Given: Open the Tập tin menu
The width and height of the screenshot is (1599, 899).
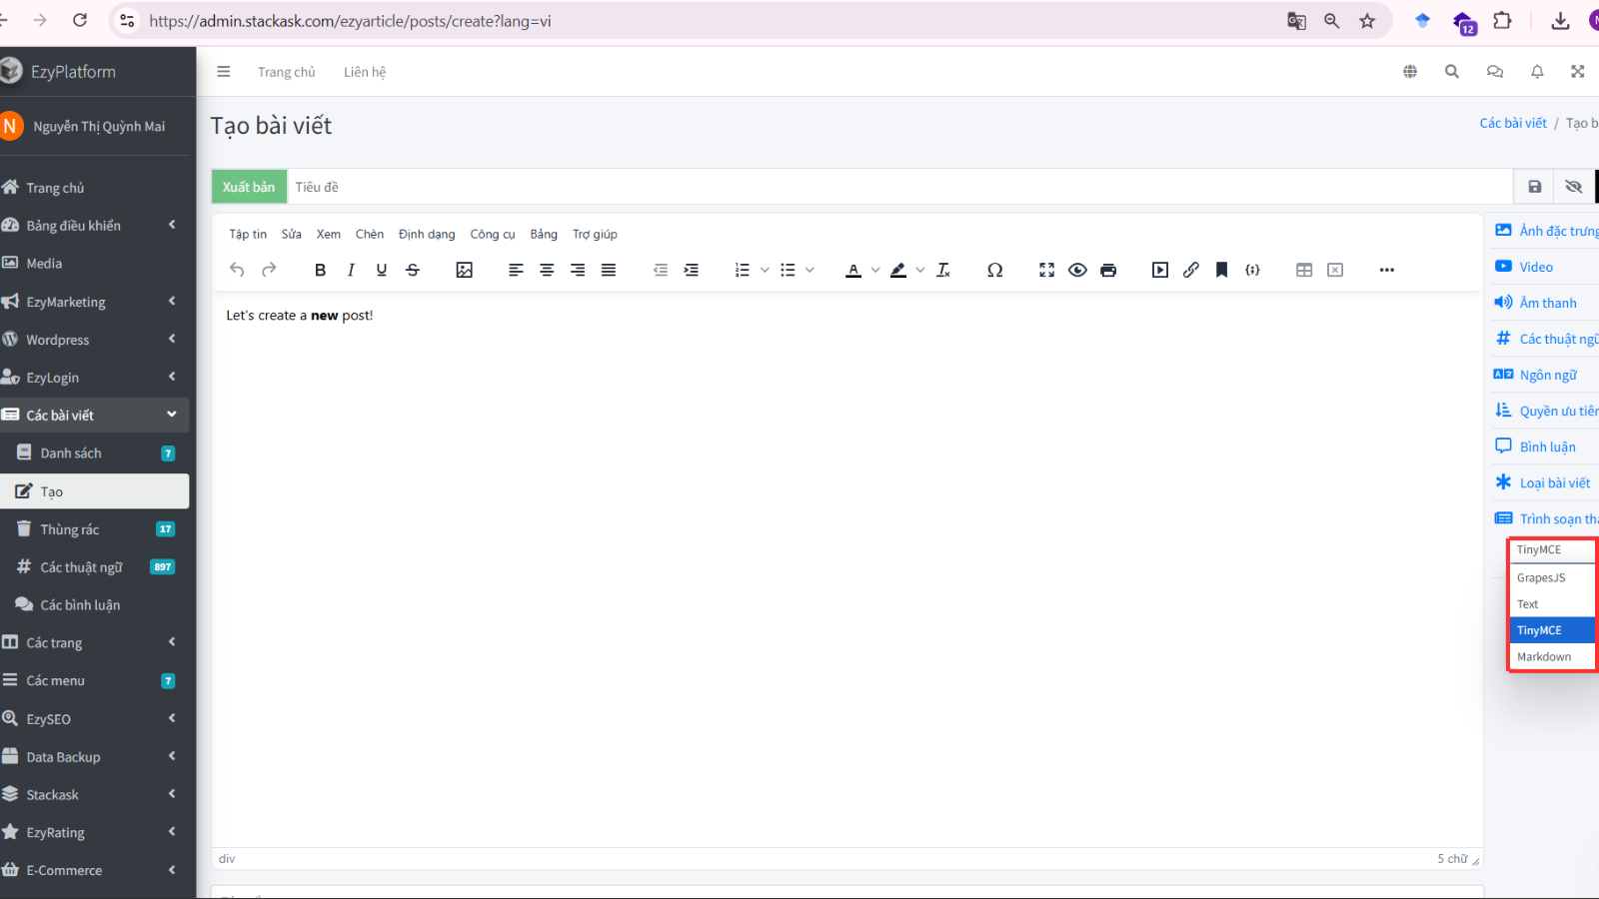Looking at the screenshot, I should point(248,234).
